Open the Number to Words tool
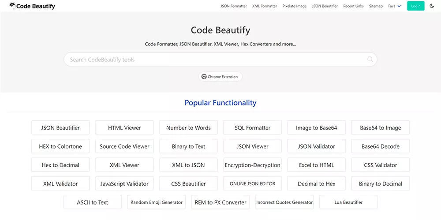 click(x=188, y=127)
